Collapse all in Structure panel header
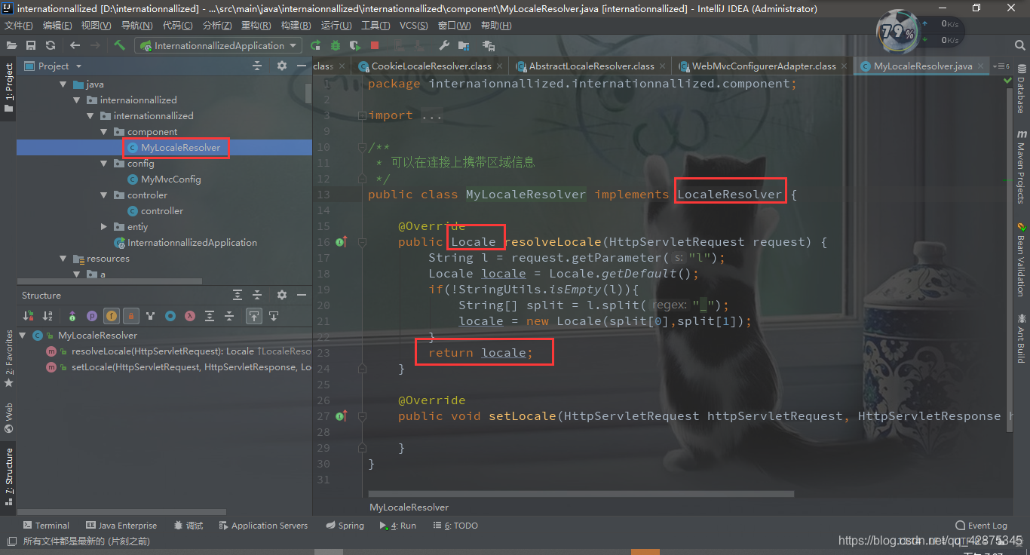Image resolution: width=1030 pixels, height=555 pixels. pos(257,295)
